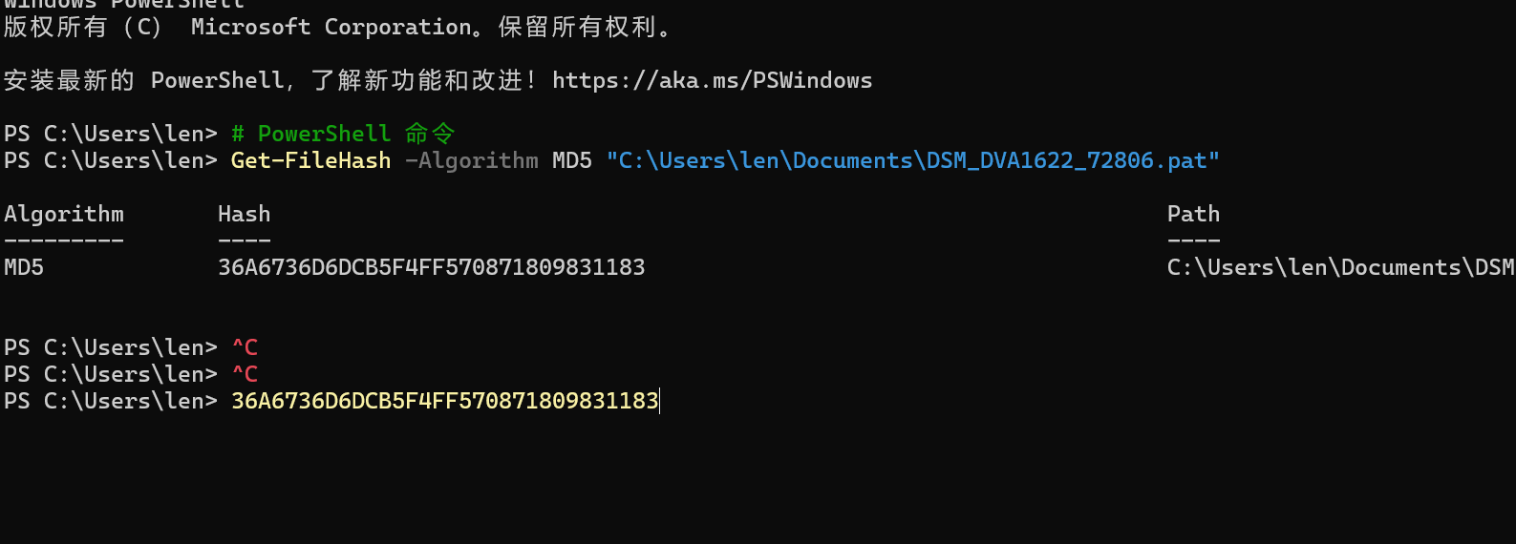Click the Path column header
This screenshot has height=544, width=1516.
click(x=1193, y=214)
